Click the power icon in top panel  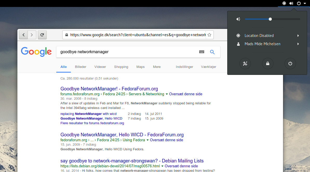pos(299,3)
